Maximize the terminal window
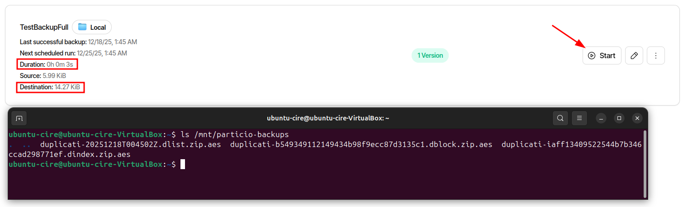The width and height of the screenshot is (683, 207). point(619,118)
